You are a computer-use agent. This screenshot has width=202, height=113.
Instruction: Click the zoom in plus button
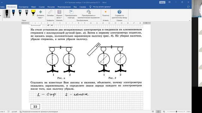(184, 112)
